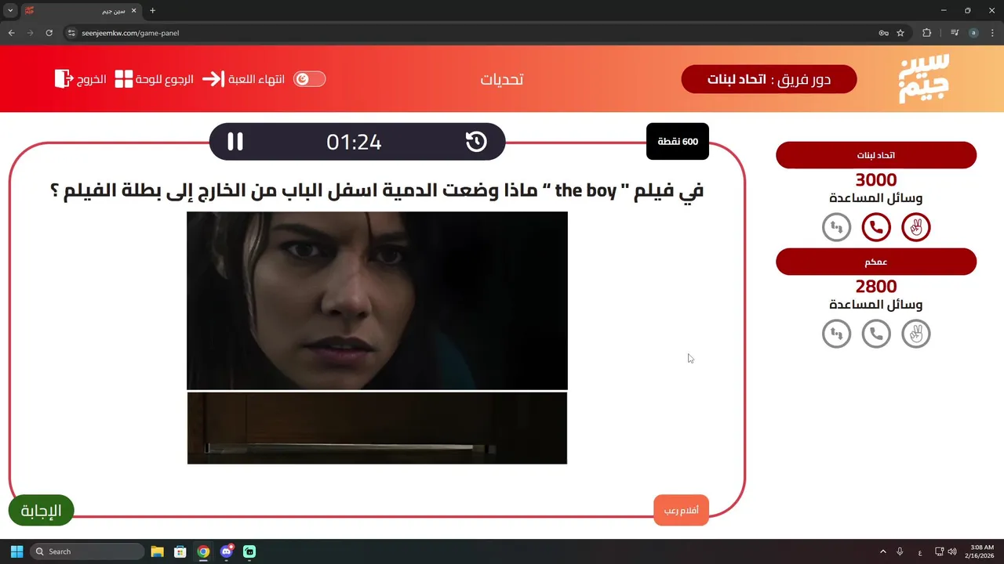Select the اتحاد لبنات team header
The height and width of the screenshot is (564, 1004).
coord(876,155)
